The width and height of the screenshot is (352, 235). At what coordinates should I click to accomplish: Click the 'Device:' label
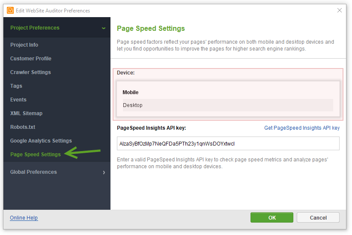point(126,73)
